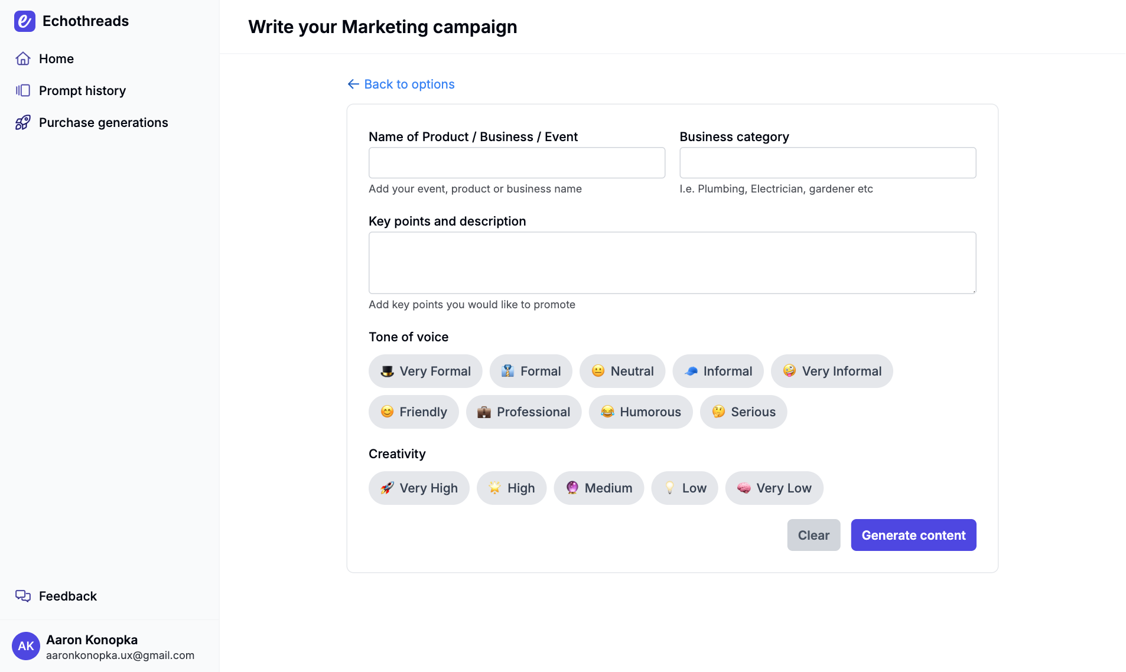Choose the Friendly tone of voice
Image resolution: width=1126 pixels, height=672 pixels.
point(414,412)
